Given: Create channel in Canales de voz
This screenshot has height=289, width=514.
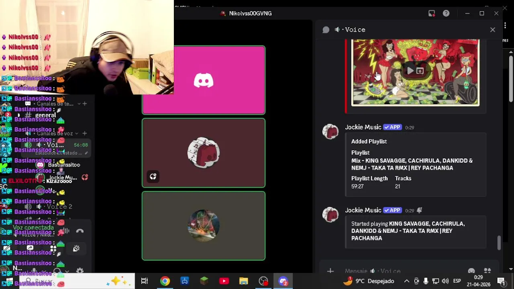Looking at the screenshot, I should (84, 133).
